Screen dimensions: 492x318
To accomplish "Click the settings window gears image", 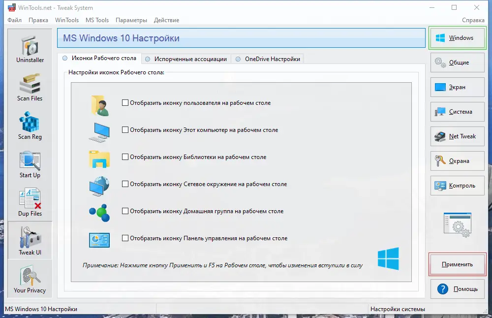I will (x=458, y=225).
